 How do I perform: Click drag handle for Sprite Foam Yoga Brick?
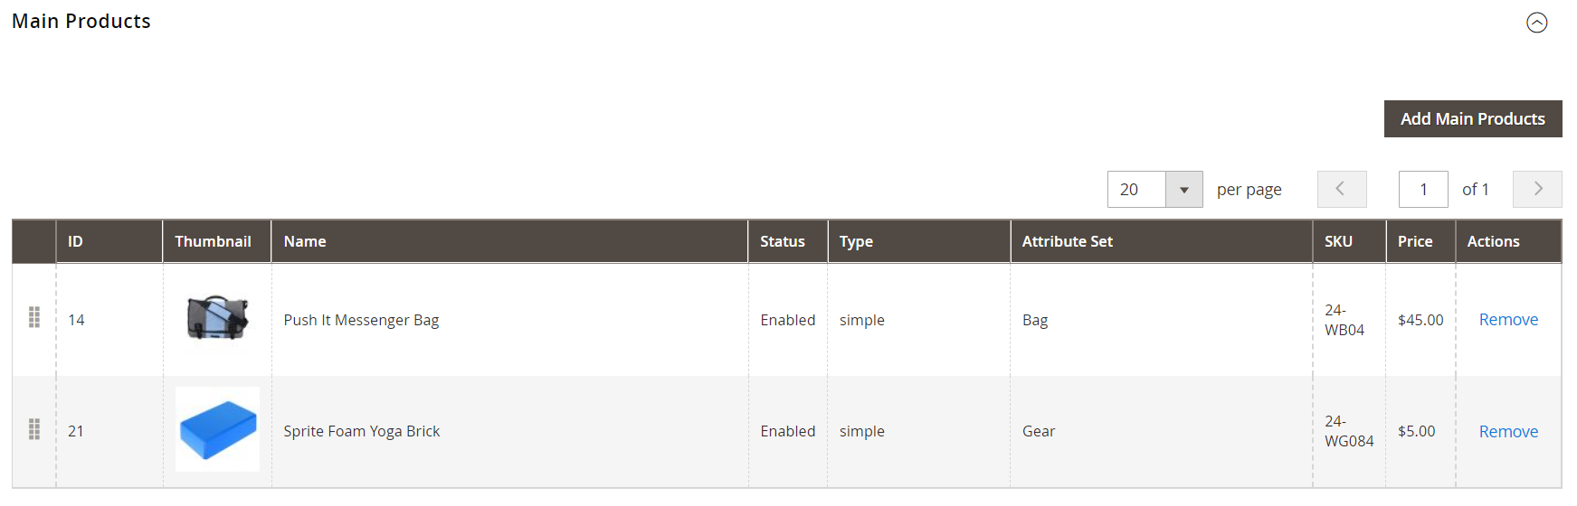34,429
